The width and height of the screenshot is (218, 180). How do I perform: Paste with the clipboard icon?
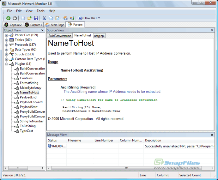pos(57,18)
